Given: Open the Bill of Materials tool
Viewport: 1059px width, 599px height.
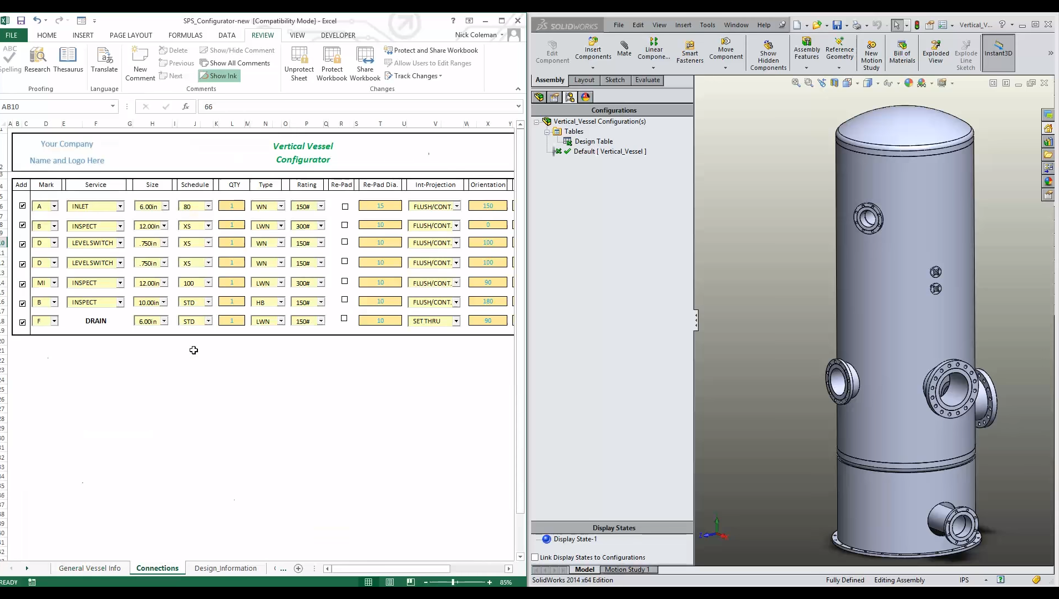Looking at the screenshot, I should coord(902,52).
